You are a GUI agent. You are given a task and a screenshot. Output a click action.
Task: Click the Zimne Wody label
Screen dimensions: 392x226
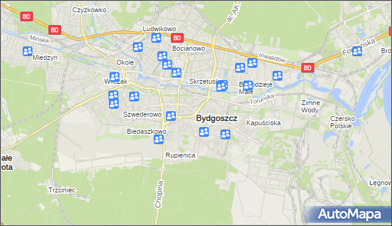311,106
